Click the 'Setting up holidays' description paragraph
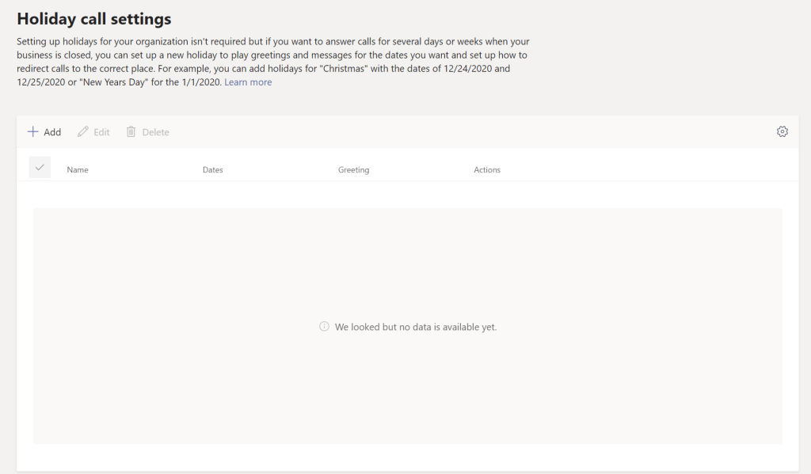 (x=273, y=62)
